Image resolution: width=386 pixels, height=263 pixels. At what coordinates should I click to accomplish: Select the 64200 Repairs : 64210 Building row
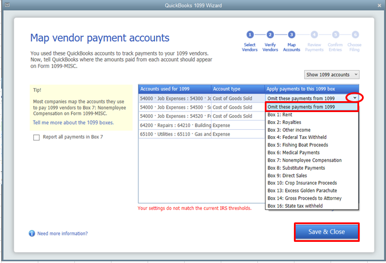click(201, 125)
